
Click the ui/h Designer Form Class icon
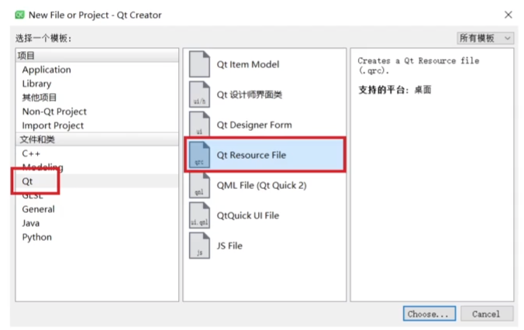tap(199, 95)
